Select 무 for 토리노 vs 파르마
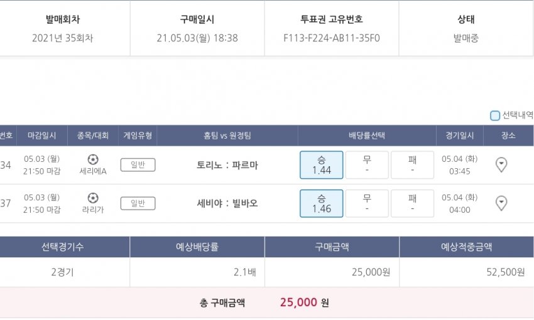The width and height of the screenshot is (534, 320). pyautogui.click(x=367, y=165)
